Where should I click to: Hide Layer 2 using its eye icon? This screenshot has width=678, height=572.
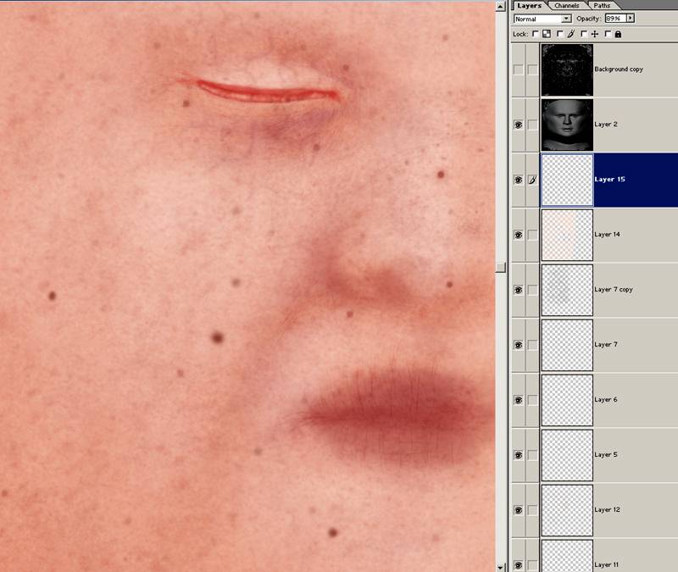tap(519, 125)
